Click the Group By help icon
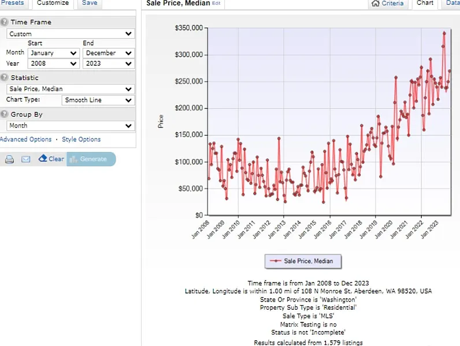This screenshot has width=460, height=346. 4,114
